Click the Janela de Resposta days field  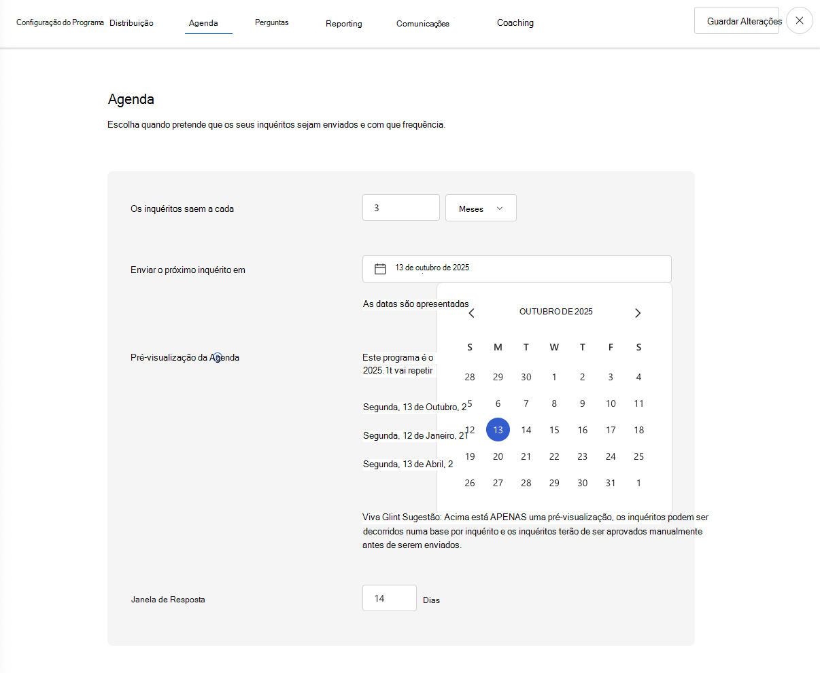389,598
